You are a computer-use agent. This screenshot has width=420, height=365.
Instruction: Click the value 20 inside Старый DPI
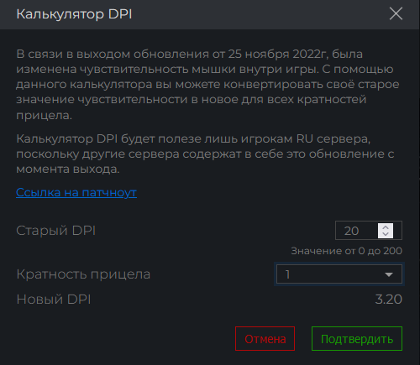point(351,231)
